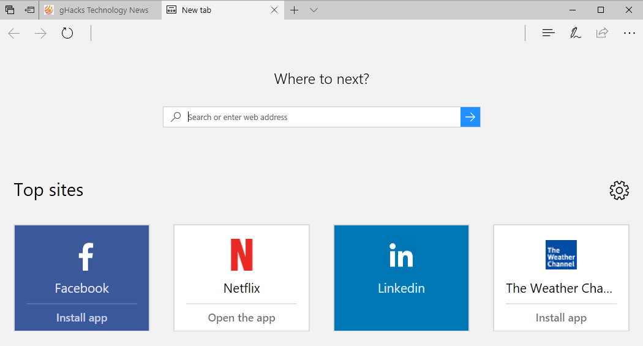Screen dimensions: 643x346
Task: Click the gHacks tab favicon
Action: coord(49,10)
